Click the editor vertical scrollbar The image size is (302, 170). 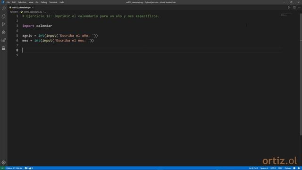(x=301, y=75)
